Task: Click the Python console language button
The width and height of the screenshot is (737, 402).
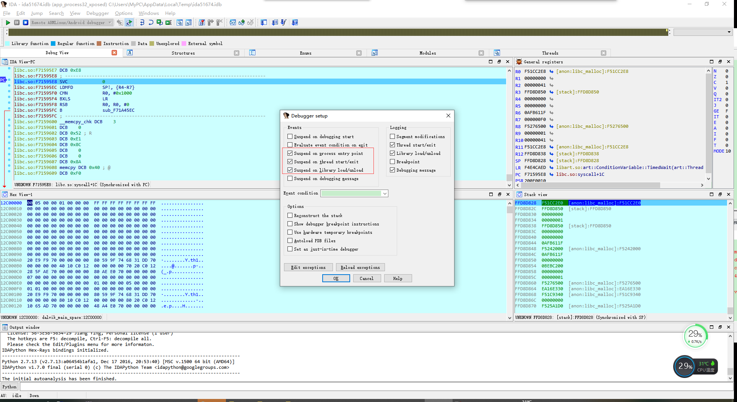Action: [10, 387]
